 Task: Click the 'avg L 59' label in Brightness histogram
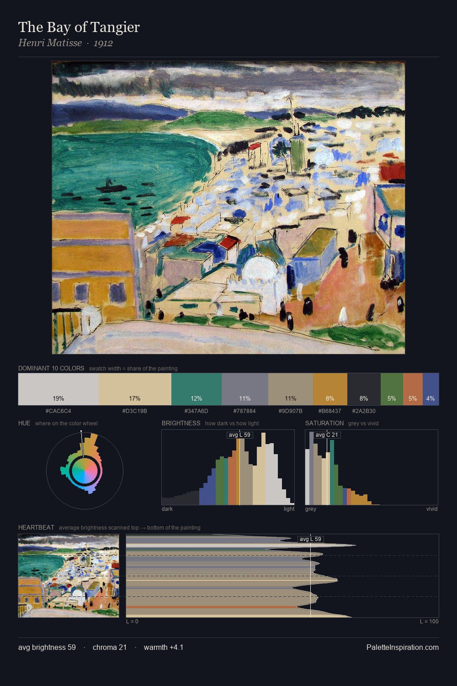[240, 435]
